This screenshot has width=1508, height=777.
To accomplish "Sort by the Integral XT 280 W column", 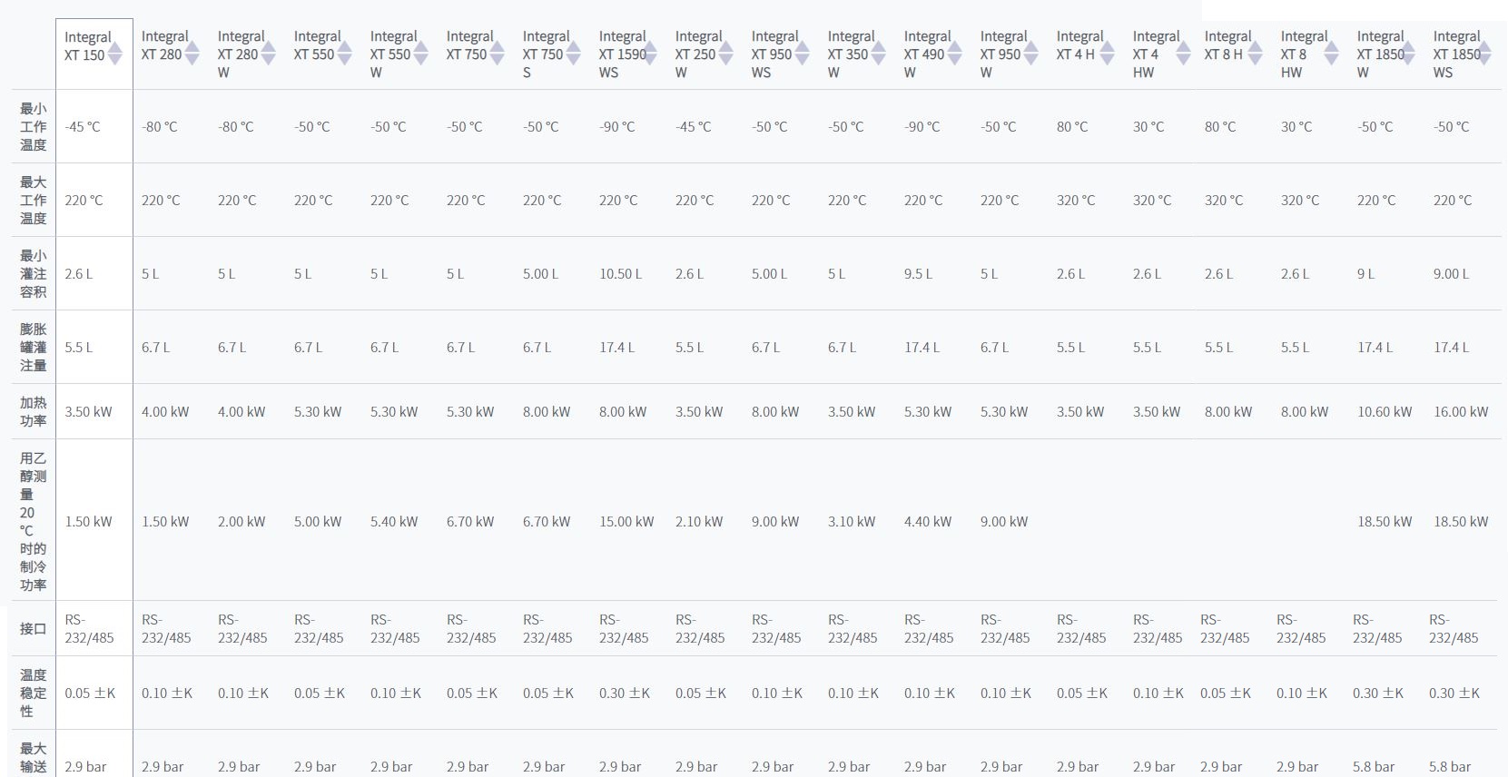I will pyautogui.click(x=269, y=54).
